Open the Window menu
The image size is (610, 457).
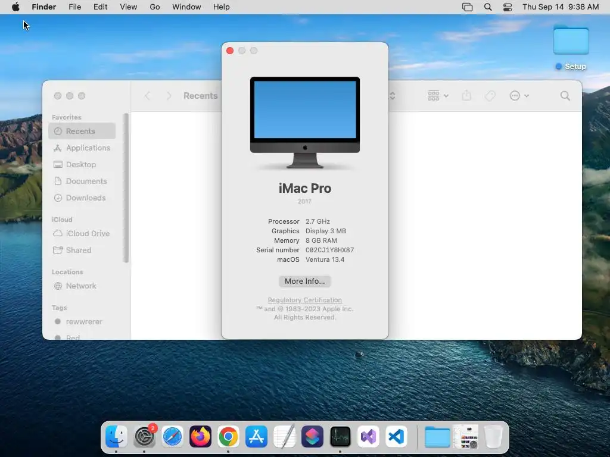186,7
